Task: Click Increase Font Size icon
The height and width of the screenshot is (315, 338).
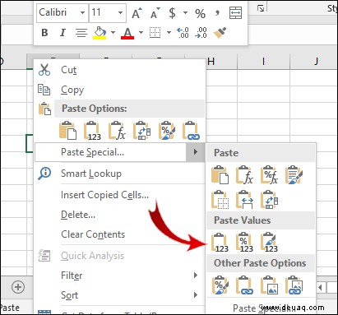Action: [x=137, y=13]
